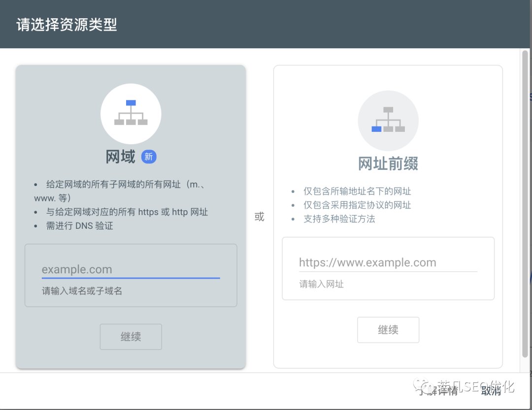
Task: Select the 网址前缀 property type heading
Action: click(x=388, y=163)
